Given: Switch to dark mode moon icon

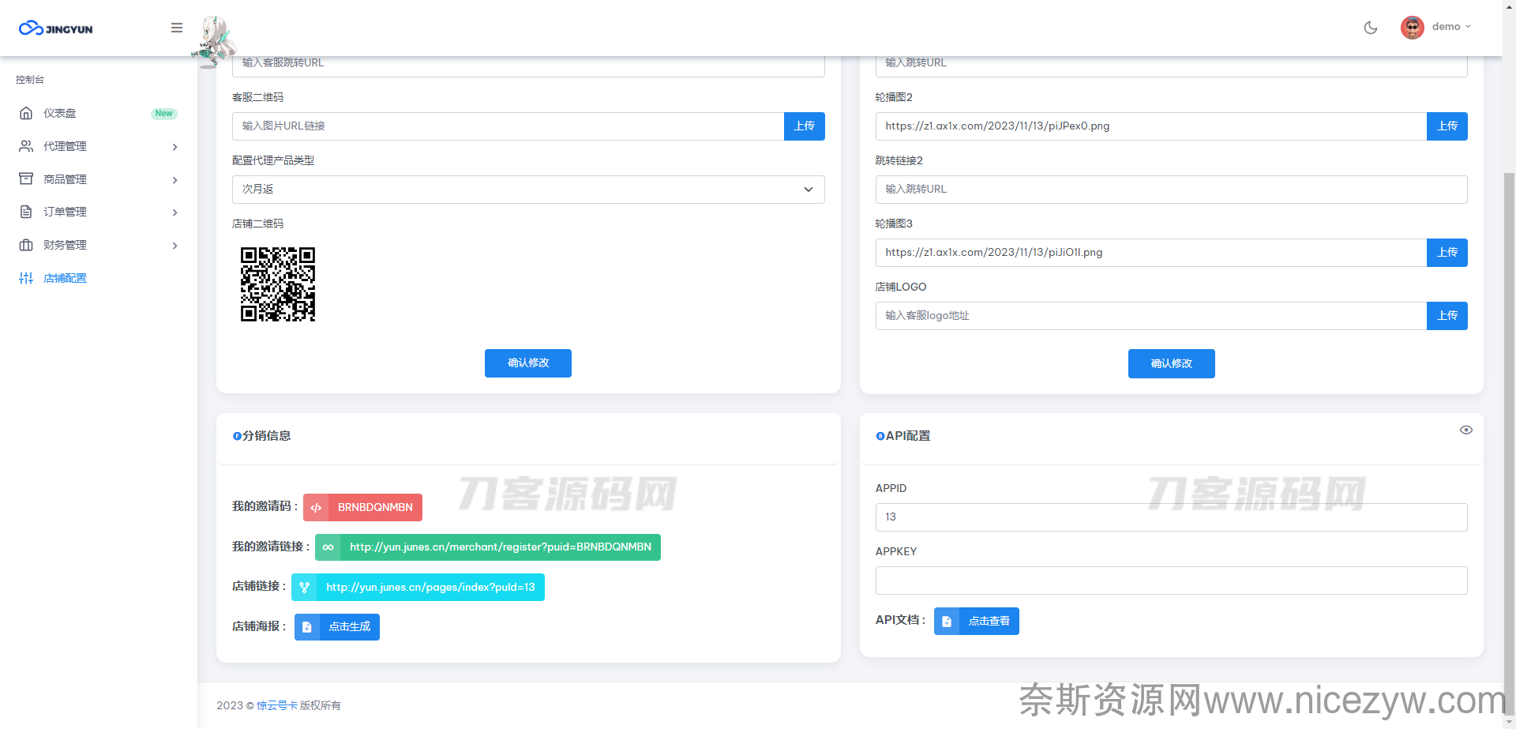Looking at the screenshot, I should point(1371,28).
